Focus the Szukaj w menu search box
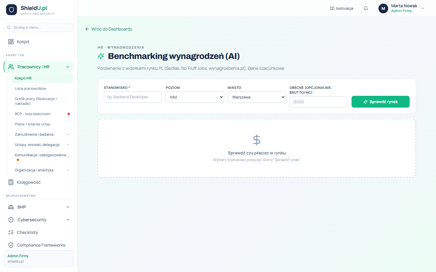This screenshot has height=272, width=436. point(38,28)
